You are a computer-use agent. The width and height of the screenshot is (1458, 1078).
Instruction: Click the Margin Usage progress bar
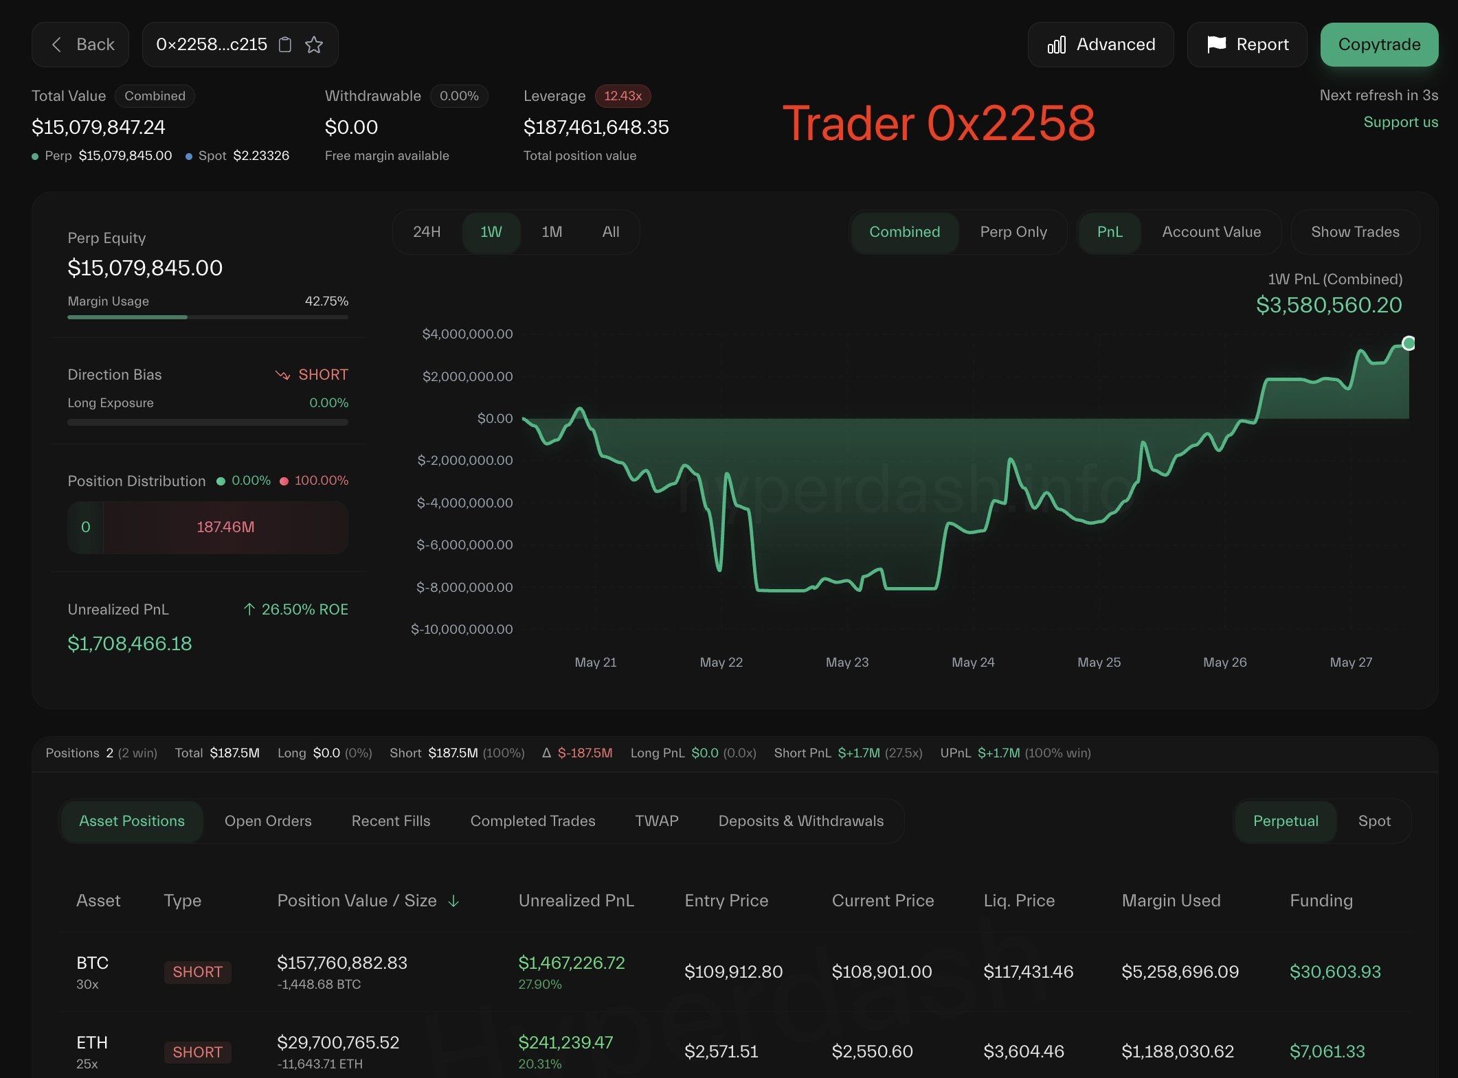click(208, 317)
